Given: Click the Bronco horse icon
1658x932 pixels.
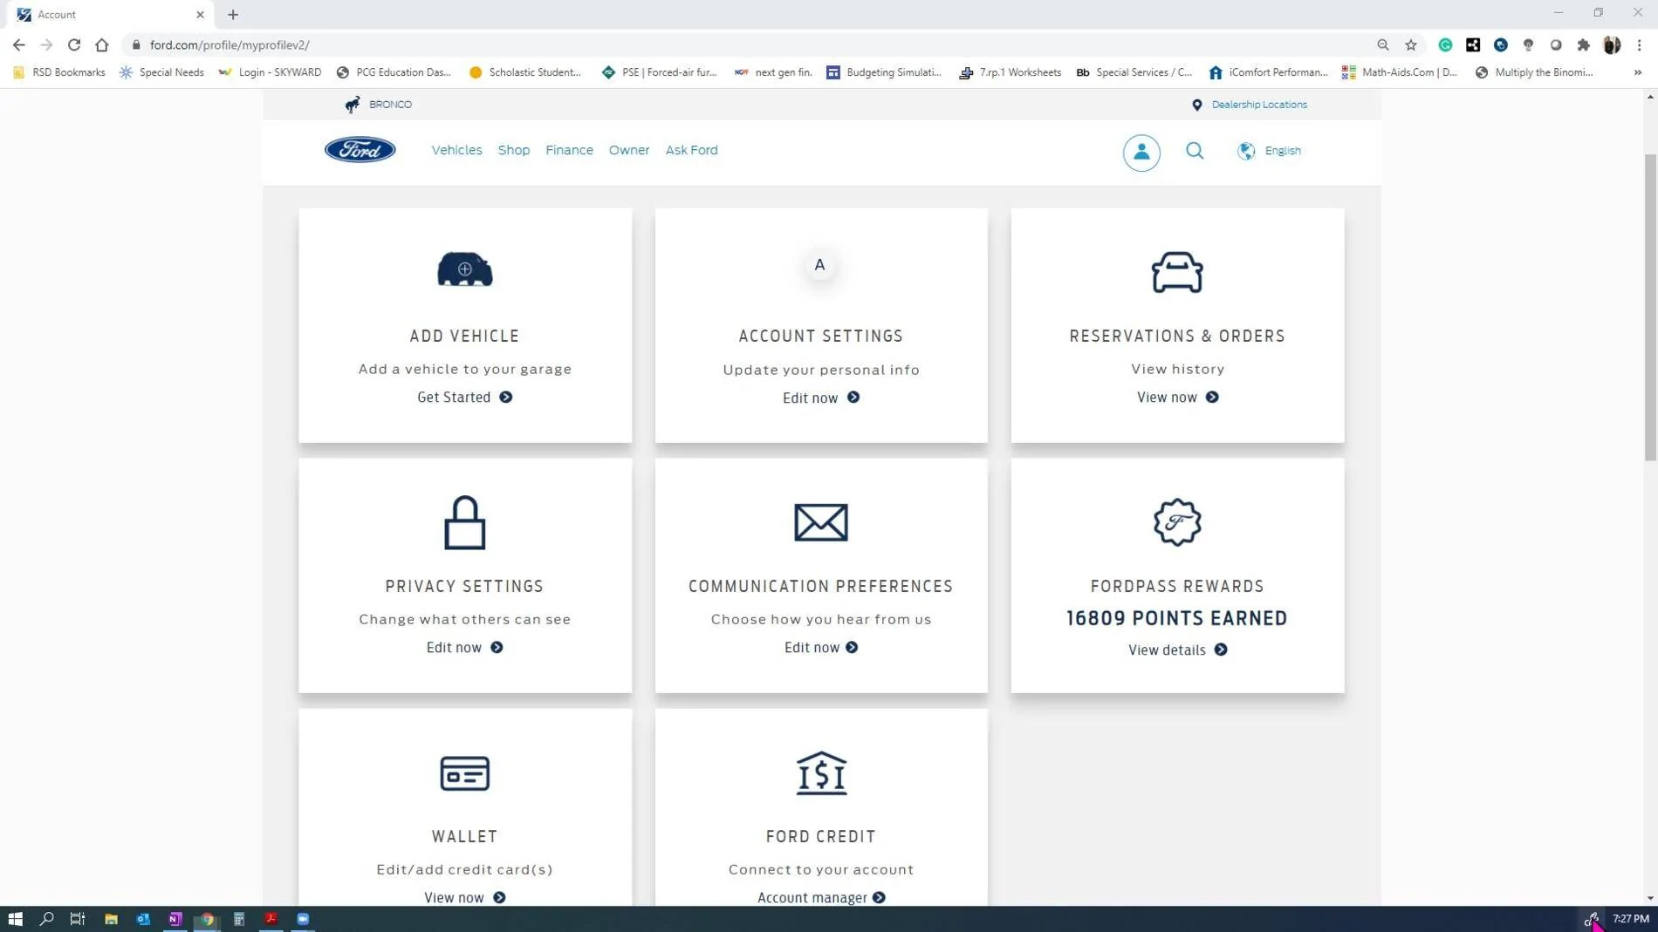Looking at the screenshot, I should [x=353, y=105].
